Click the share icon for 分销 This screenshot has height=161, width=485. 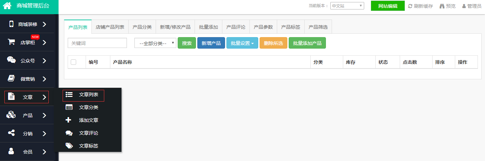11,133
